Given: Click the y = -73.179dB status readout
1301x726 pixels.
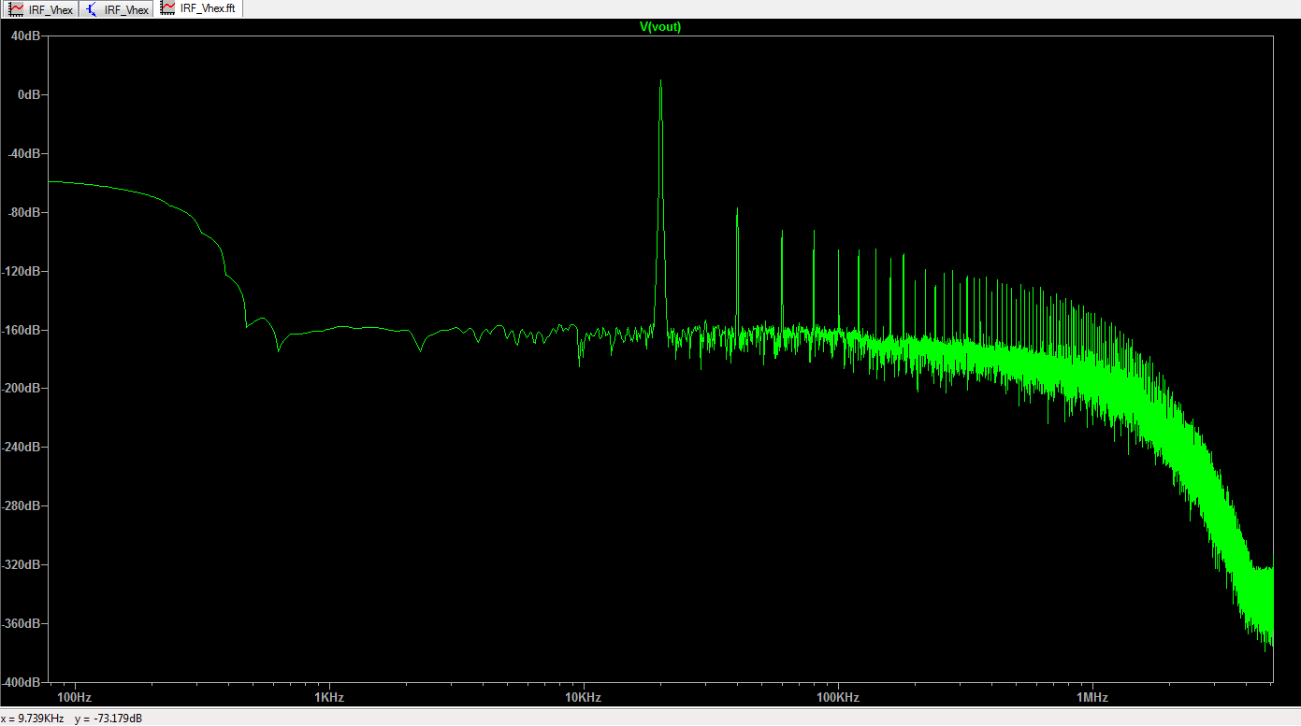Looking at the screenshot, I should click(108, 719).
